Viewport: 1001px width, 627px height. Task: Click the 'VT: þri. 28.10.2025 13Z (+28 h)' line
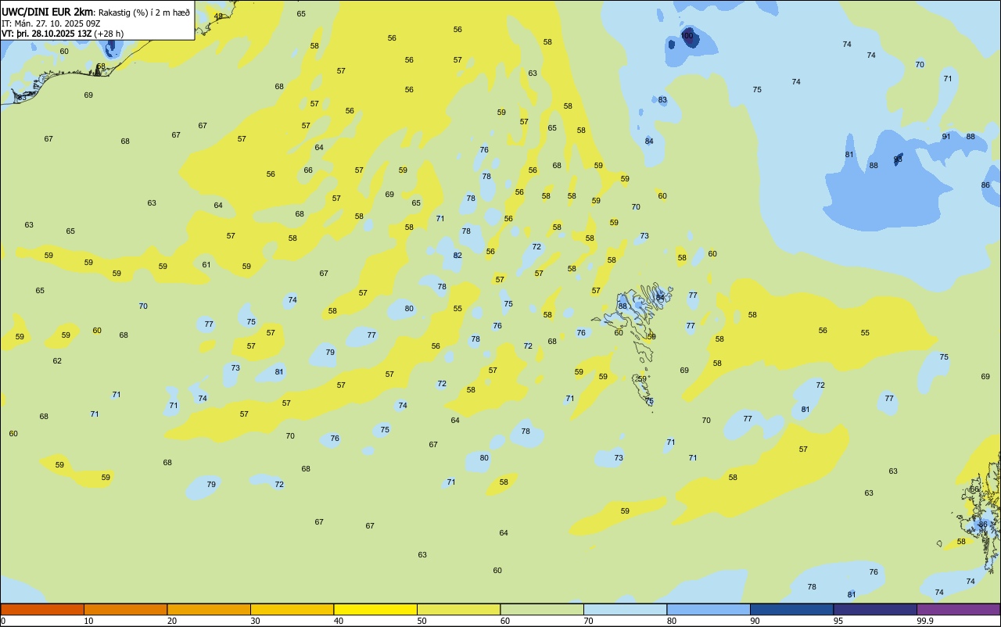tap(63, 34)
